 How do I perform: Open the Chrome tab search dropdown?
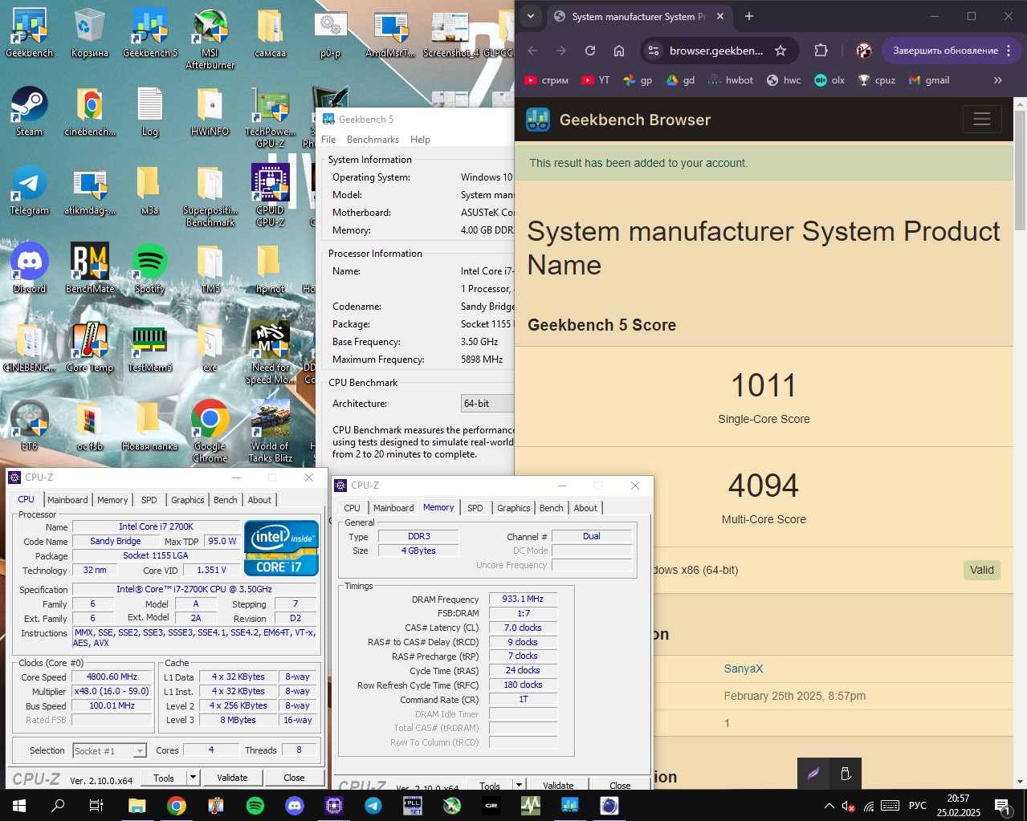pyautogui.click(x=530, y=16)
